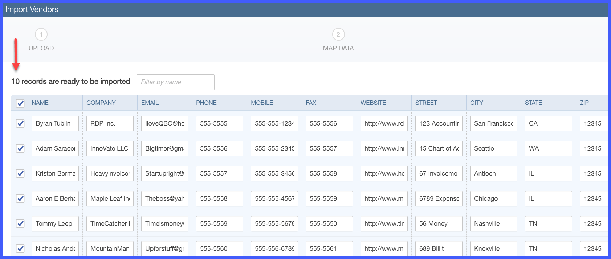Edit the Timeismoney email field

[165, 223]
